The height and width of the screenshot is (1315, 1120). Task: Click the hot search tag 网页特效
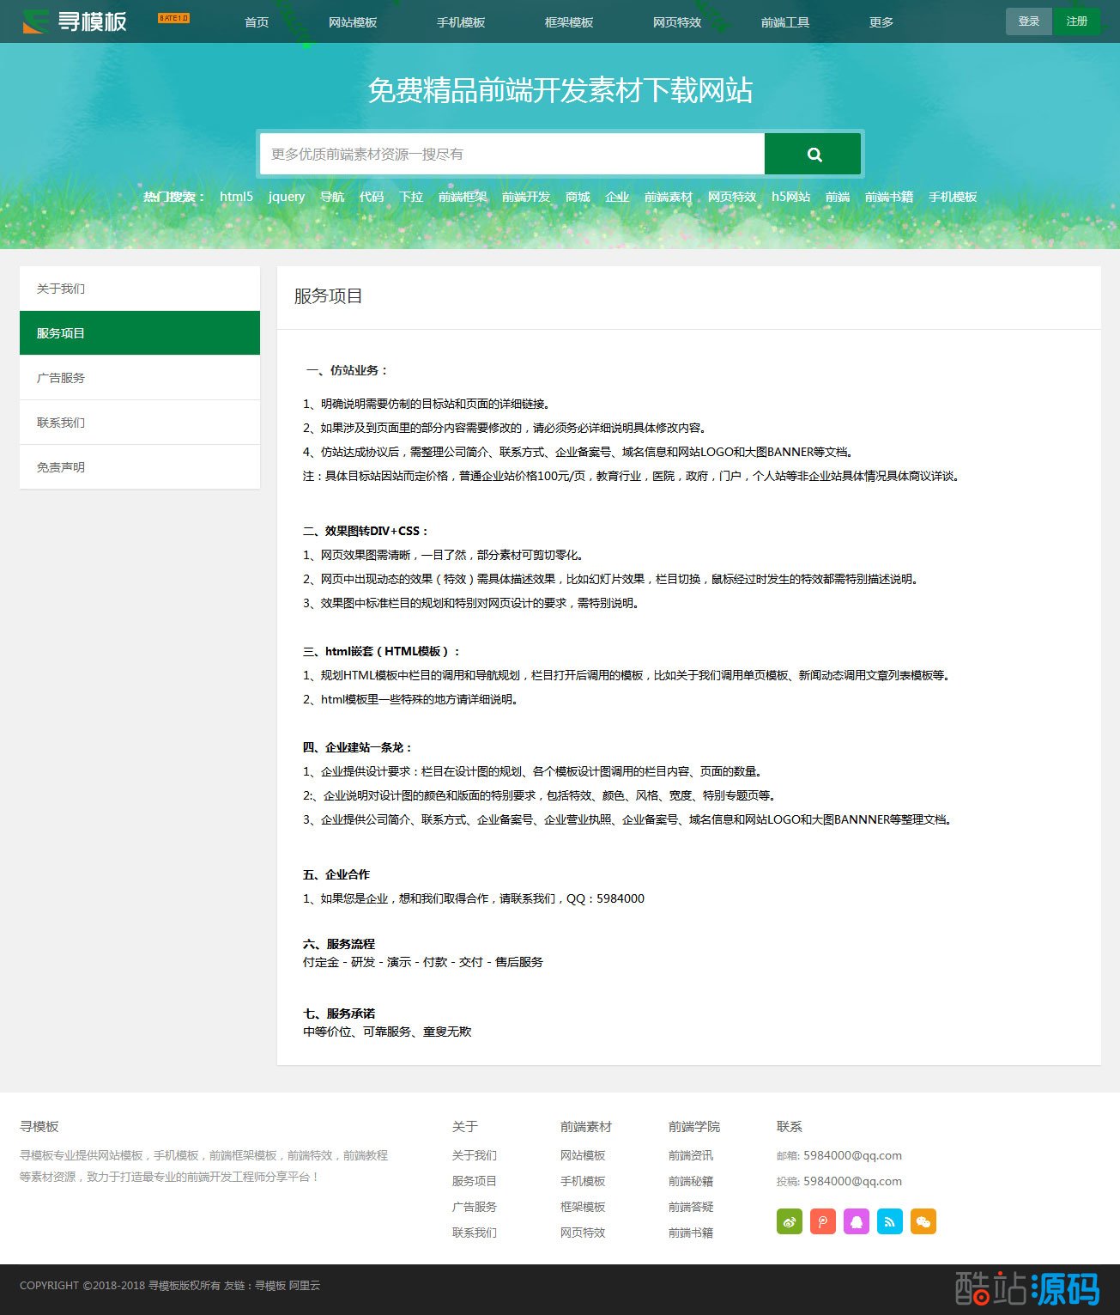coord(731,197)
